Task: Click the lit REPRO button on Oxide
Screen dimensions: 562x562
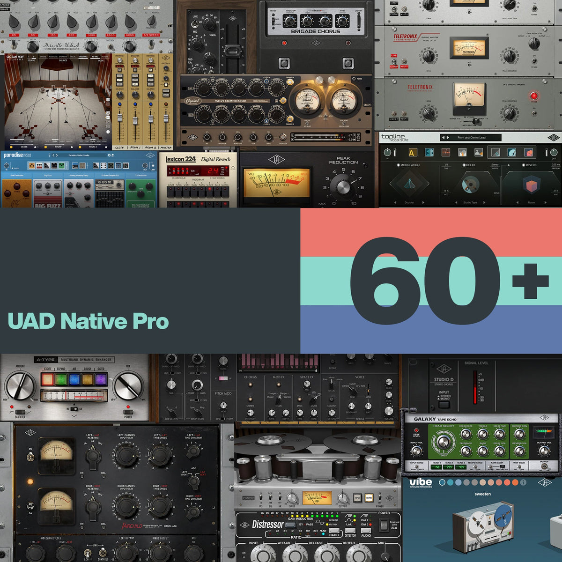Action: point(369,497)
